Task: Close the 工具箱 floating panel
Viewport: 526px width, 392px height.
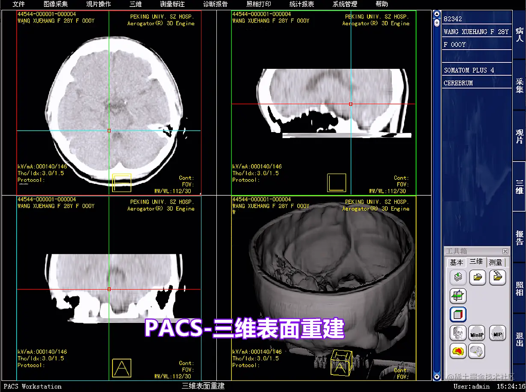Action: click(x=505, y=251)
